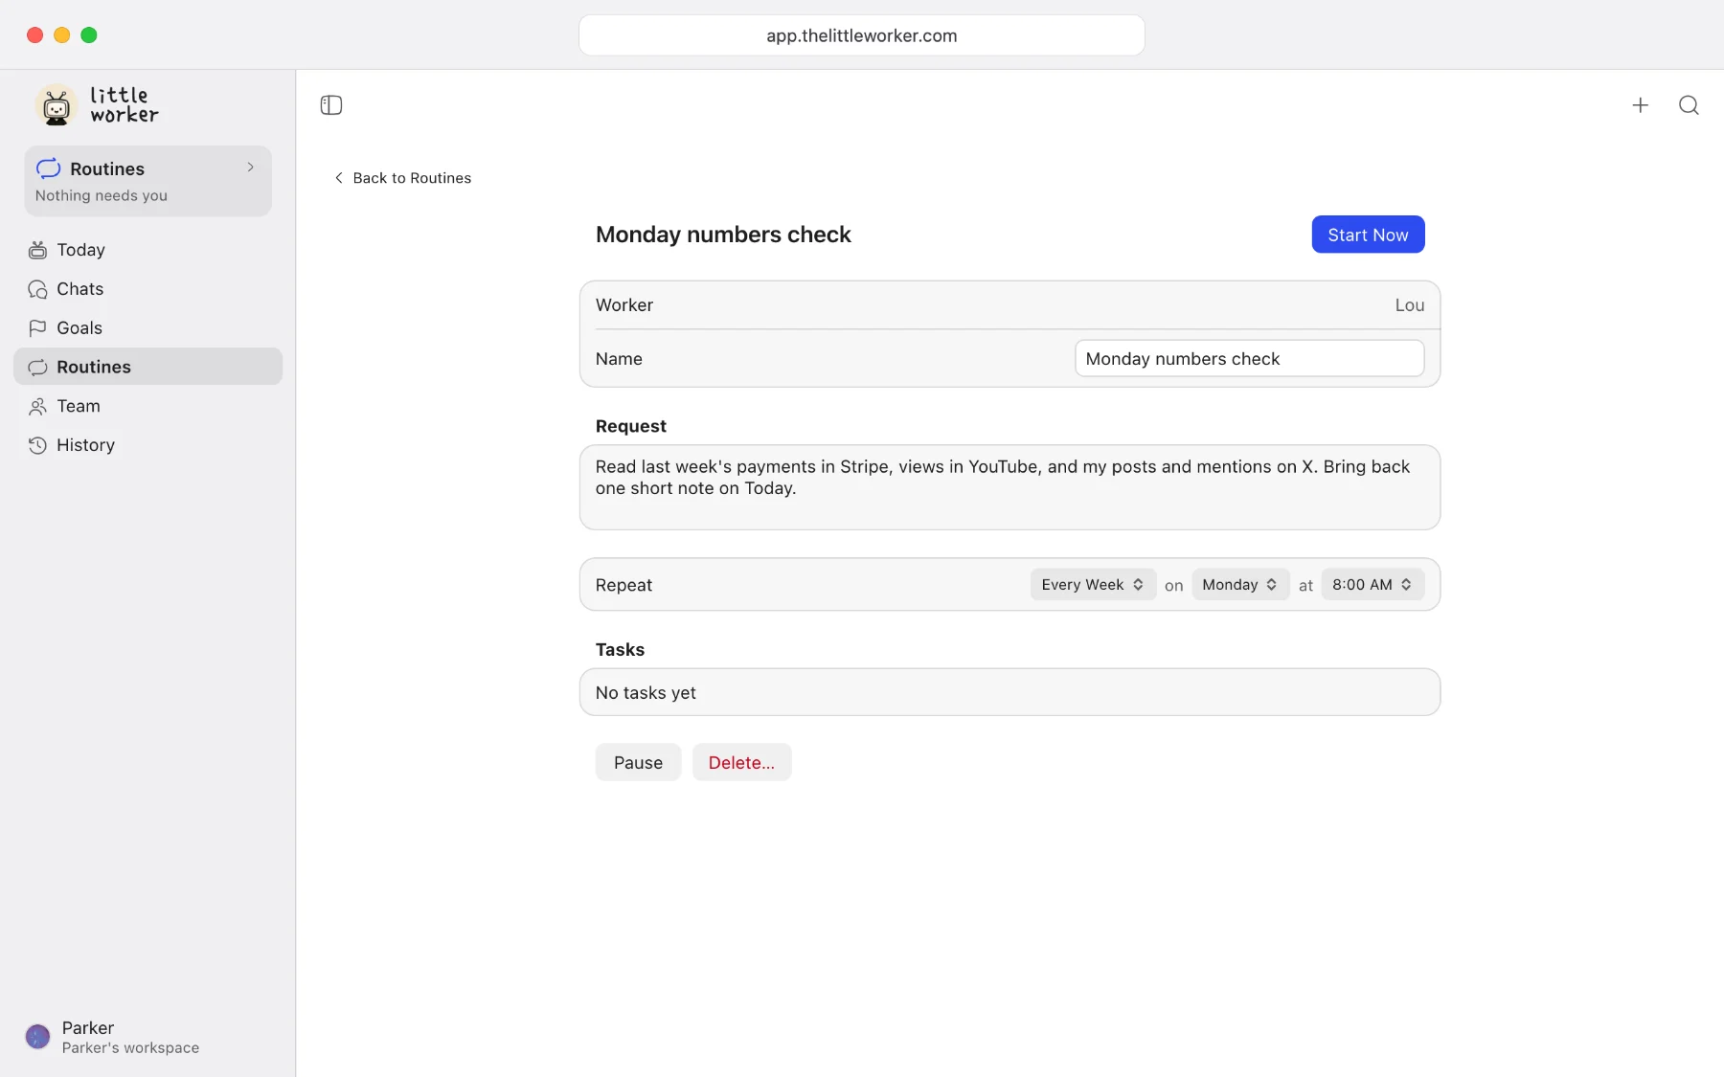Click Parker's avatar icon
1724x1077 pixels.
point(37,1037)
